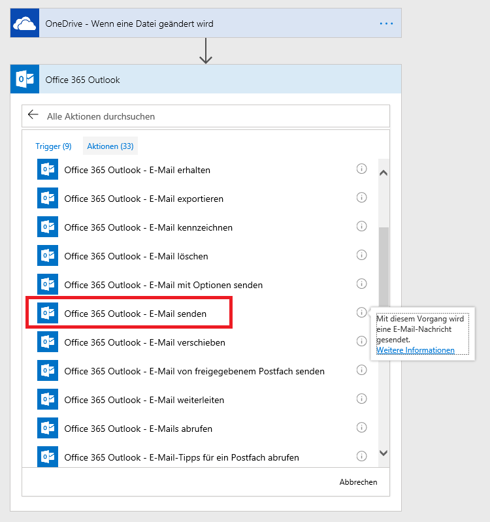490x522 pixels.
Task: Select the Aktionen (33) tab
Action: pyautogui.click(x=110, y=146)
